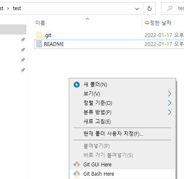Click the blue New Folder shield icon
The width and height of the screenshot is (184, 179).
pos(77,85)
